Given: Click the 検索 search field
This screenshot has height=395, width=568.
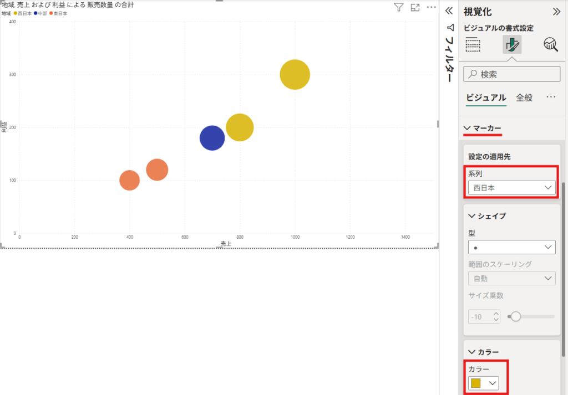Looking at the screenshot, I should coord(511,74).
